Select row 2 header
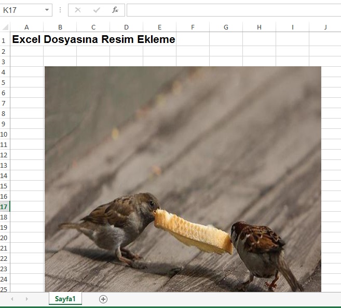This screenshot has width=341, height=308. pyautogui.click(x=5, y=51)
